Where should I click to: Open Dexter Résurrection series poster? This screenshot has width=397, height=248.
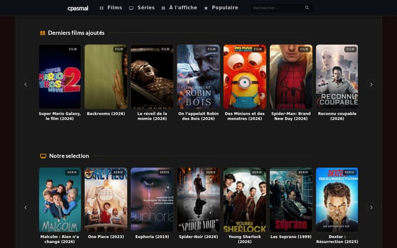tap(337, 200)
